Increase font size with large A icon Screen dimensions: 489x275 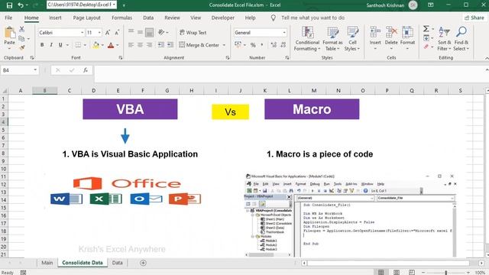click(x=108, y=32)
